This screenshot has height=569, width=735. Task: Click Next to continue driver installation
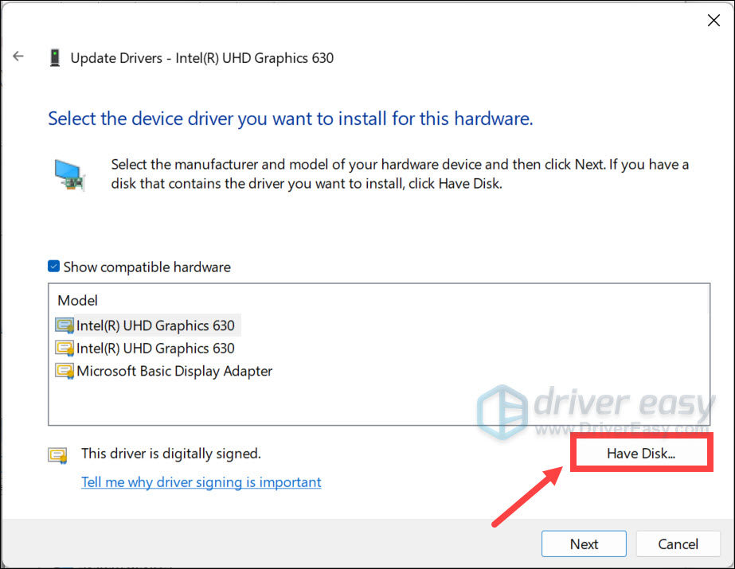click(x=584, y=544)
